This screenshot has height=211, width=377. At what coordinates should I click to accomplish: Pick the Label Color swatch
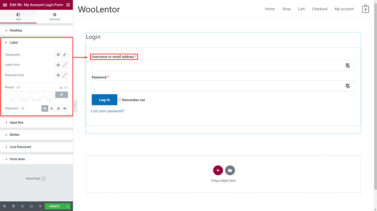click(x=65, y=65)
